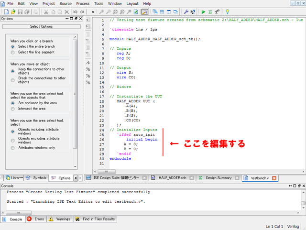Open the View menu
The height and width of the screenshot is (230, 306).
pyautogui.click(x=33, y=4)
